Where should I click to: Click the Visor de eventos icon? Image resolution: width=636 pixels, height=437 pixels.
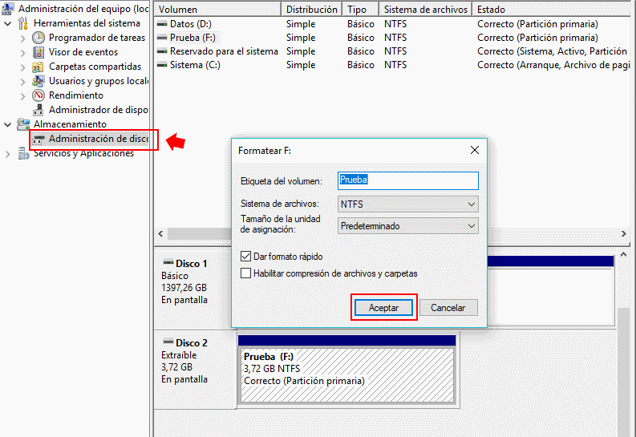click(x=38, y=52)
